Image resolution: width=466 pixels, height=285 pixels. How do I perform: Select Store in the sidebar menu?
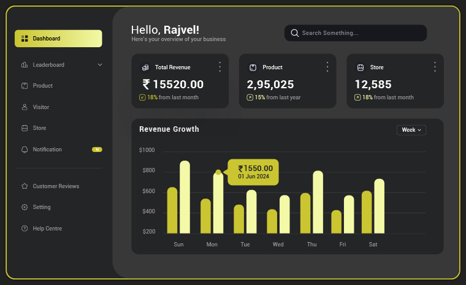click(x=39, y=128)
